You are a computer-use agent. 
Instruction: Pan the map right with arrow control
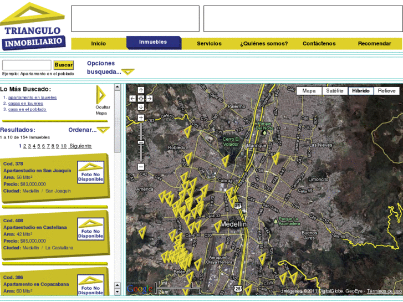click(x=149, y=99)
